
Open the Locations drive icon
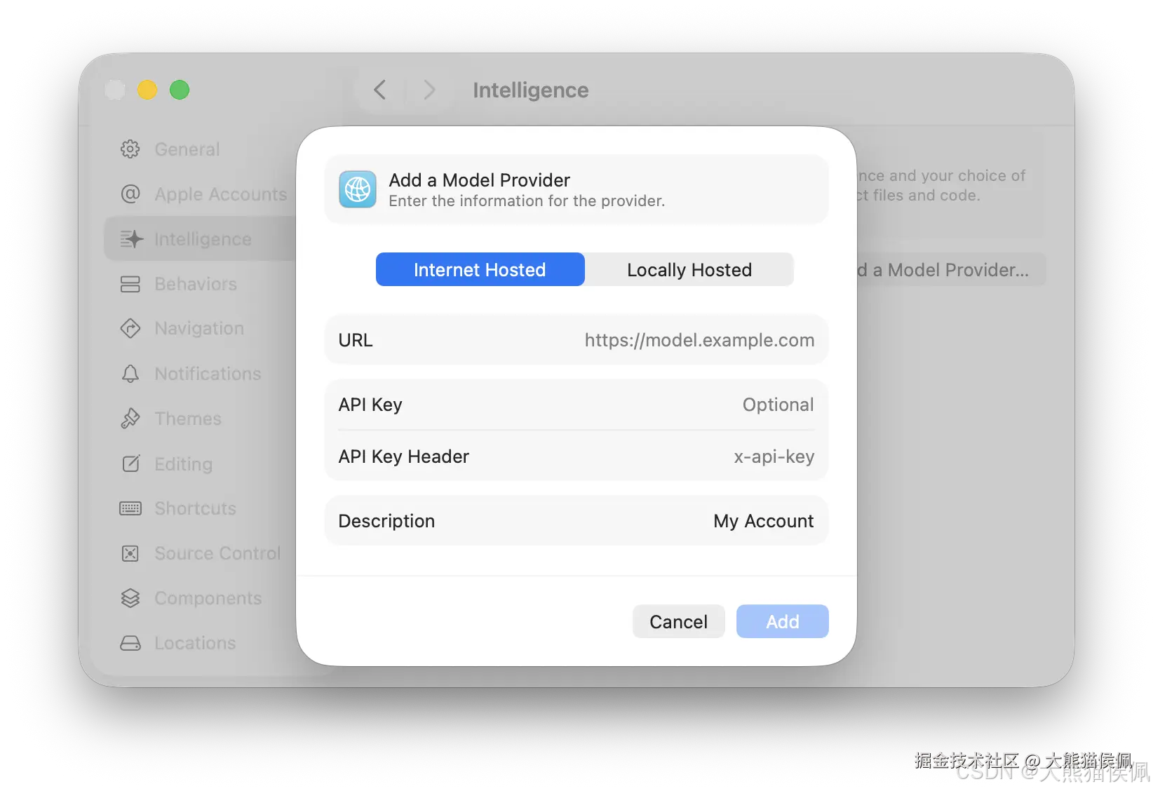click(x=130, y=643)
